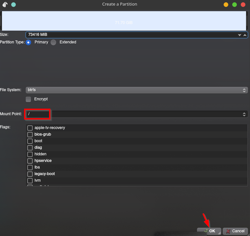Open the File System btrfs dropdown
The width and height of the screenshot is (250, 236).
pos(136,90)
